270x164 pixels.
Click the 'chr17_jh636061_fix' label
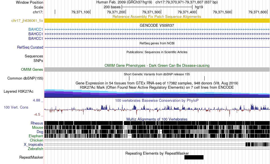coord(27,21)
